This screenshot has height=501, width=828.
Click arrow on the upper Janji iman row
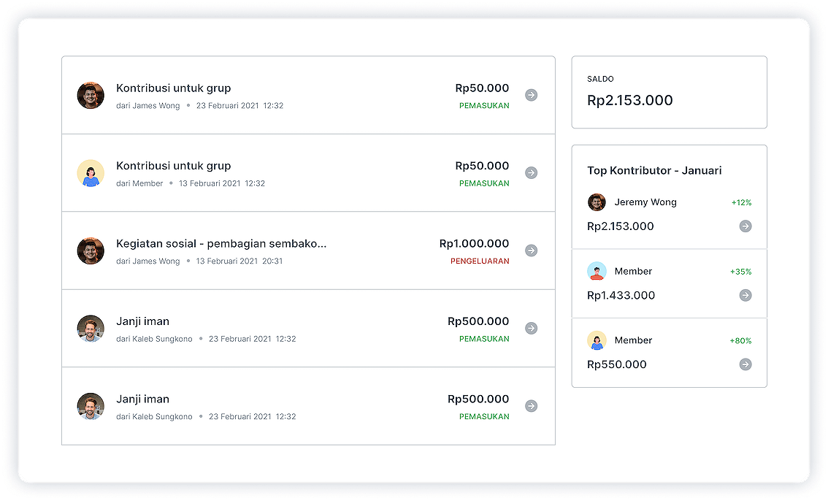click(x=531, y=328)
